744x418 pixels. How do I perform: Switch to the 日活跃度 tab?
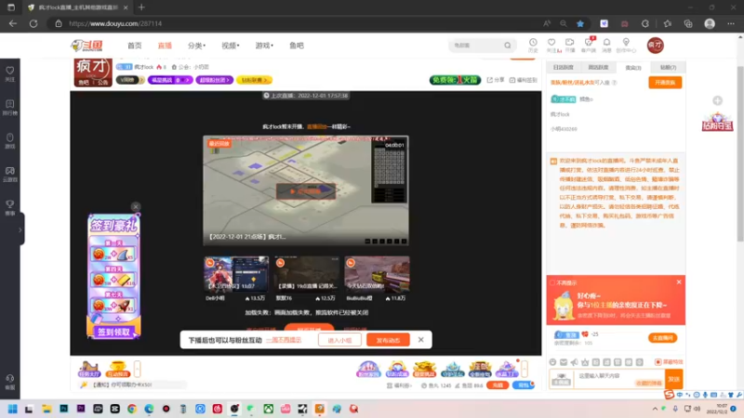pos(564,67)
